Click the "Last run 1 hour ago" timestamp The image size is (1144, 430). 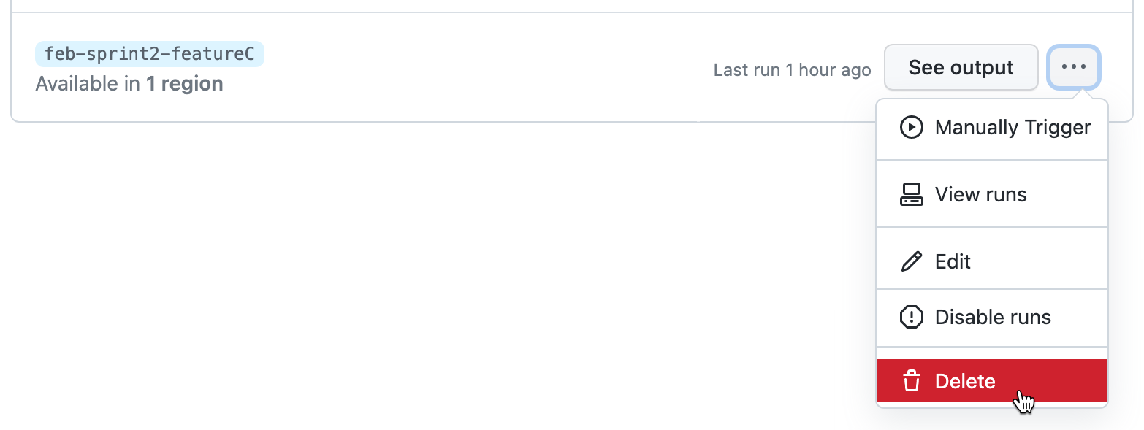coord(792,70)
